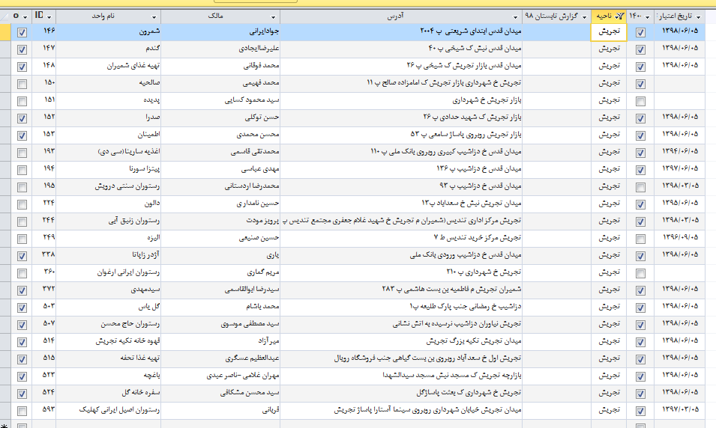The height and width of the screenshot is (428, 716).
Task: Click the name cell پیتزا سورنا
Action: point(108,170)
